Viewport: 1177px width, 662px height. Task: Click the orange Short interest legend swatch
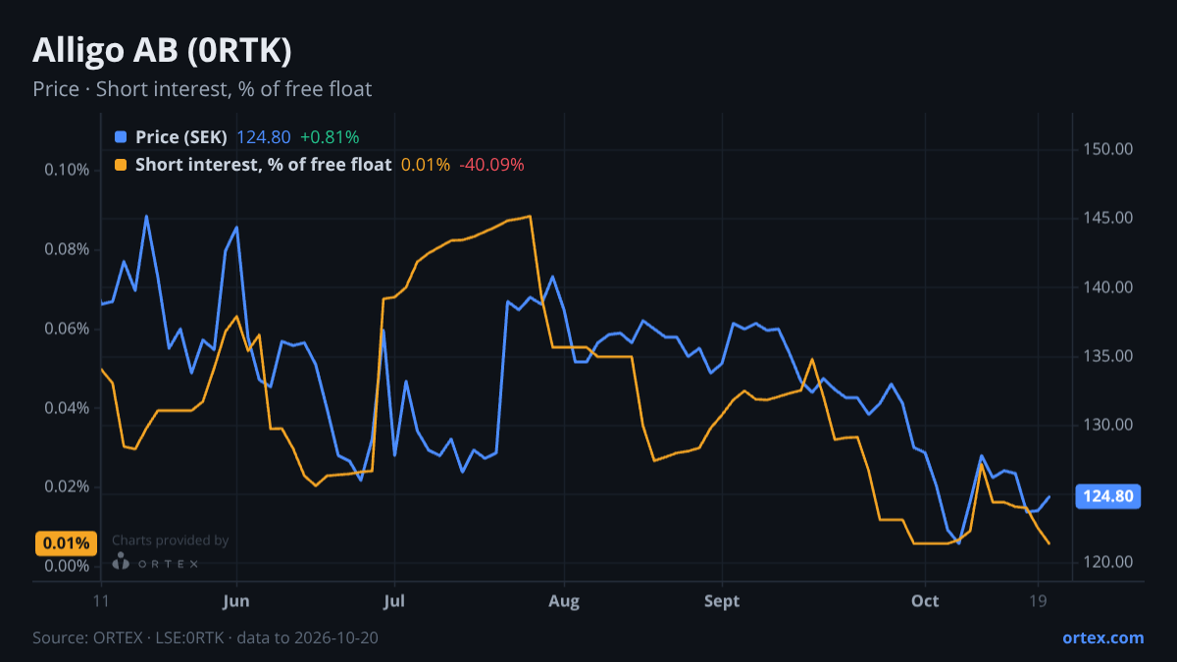[121, 165]
